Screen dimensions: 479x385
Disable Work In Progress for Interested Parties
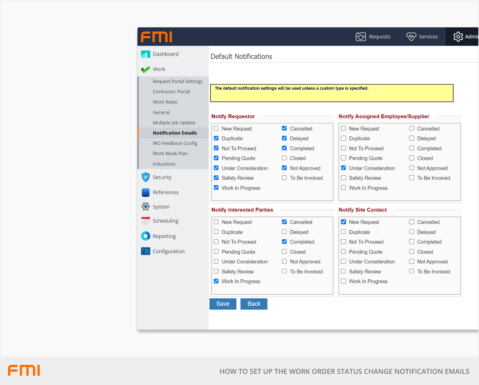tap(216, 281)
